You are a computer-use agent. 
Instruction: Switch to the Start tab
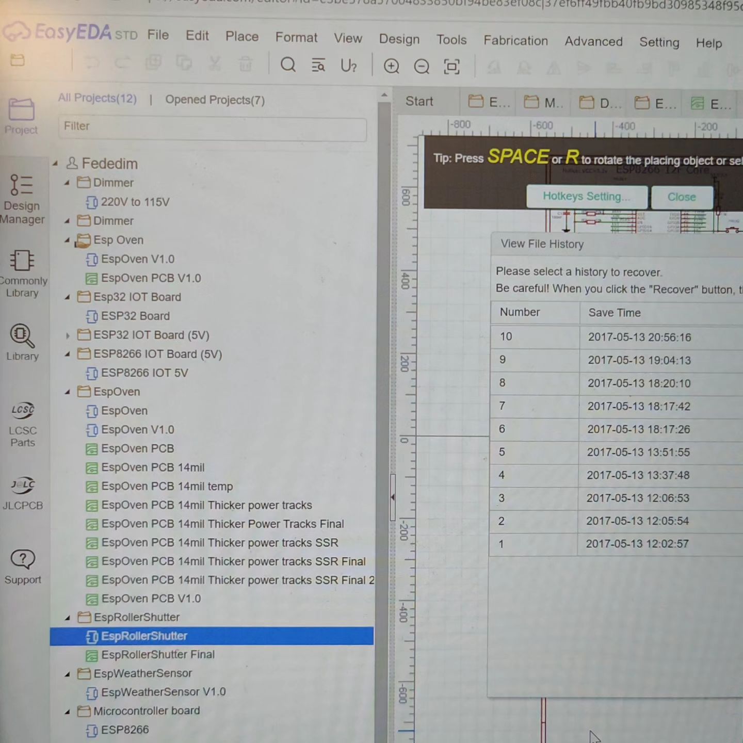click(x=419, y=102)
